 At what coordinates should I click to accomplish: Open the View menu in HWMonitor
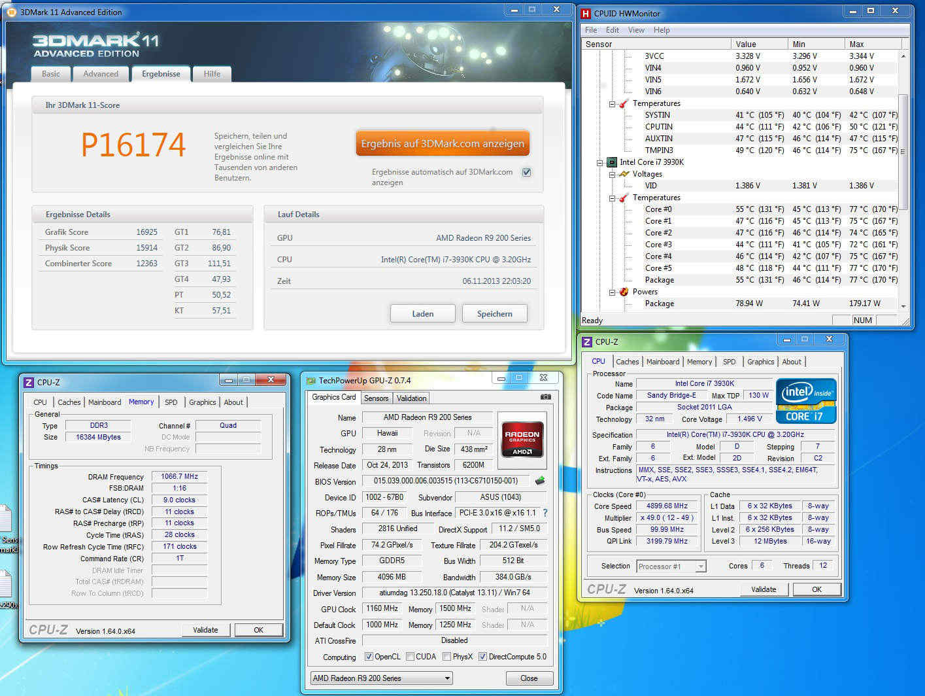coord(636,30)
